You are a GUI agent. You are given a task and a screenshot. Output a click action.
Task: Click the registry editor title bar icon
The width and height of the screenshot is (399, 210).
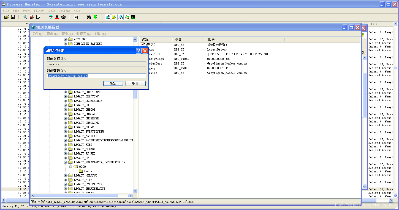click(x=33, y=27)
